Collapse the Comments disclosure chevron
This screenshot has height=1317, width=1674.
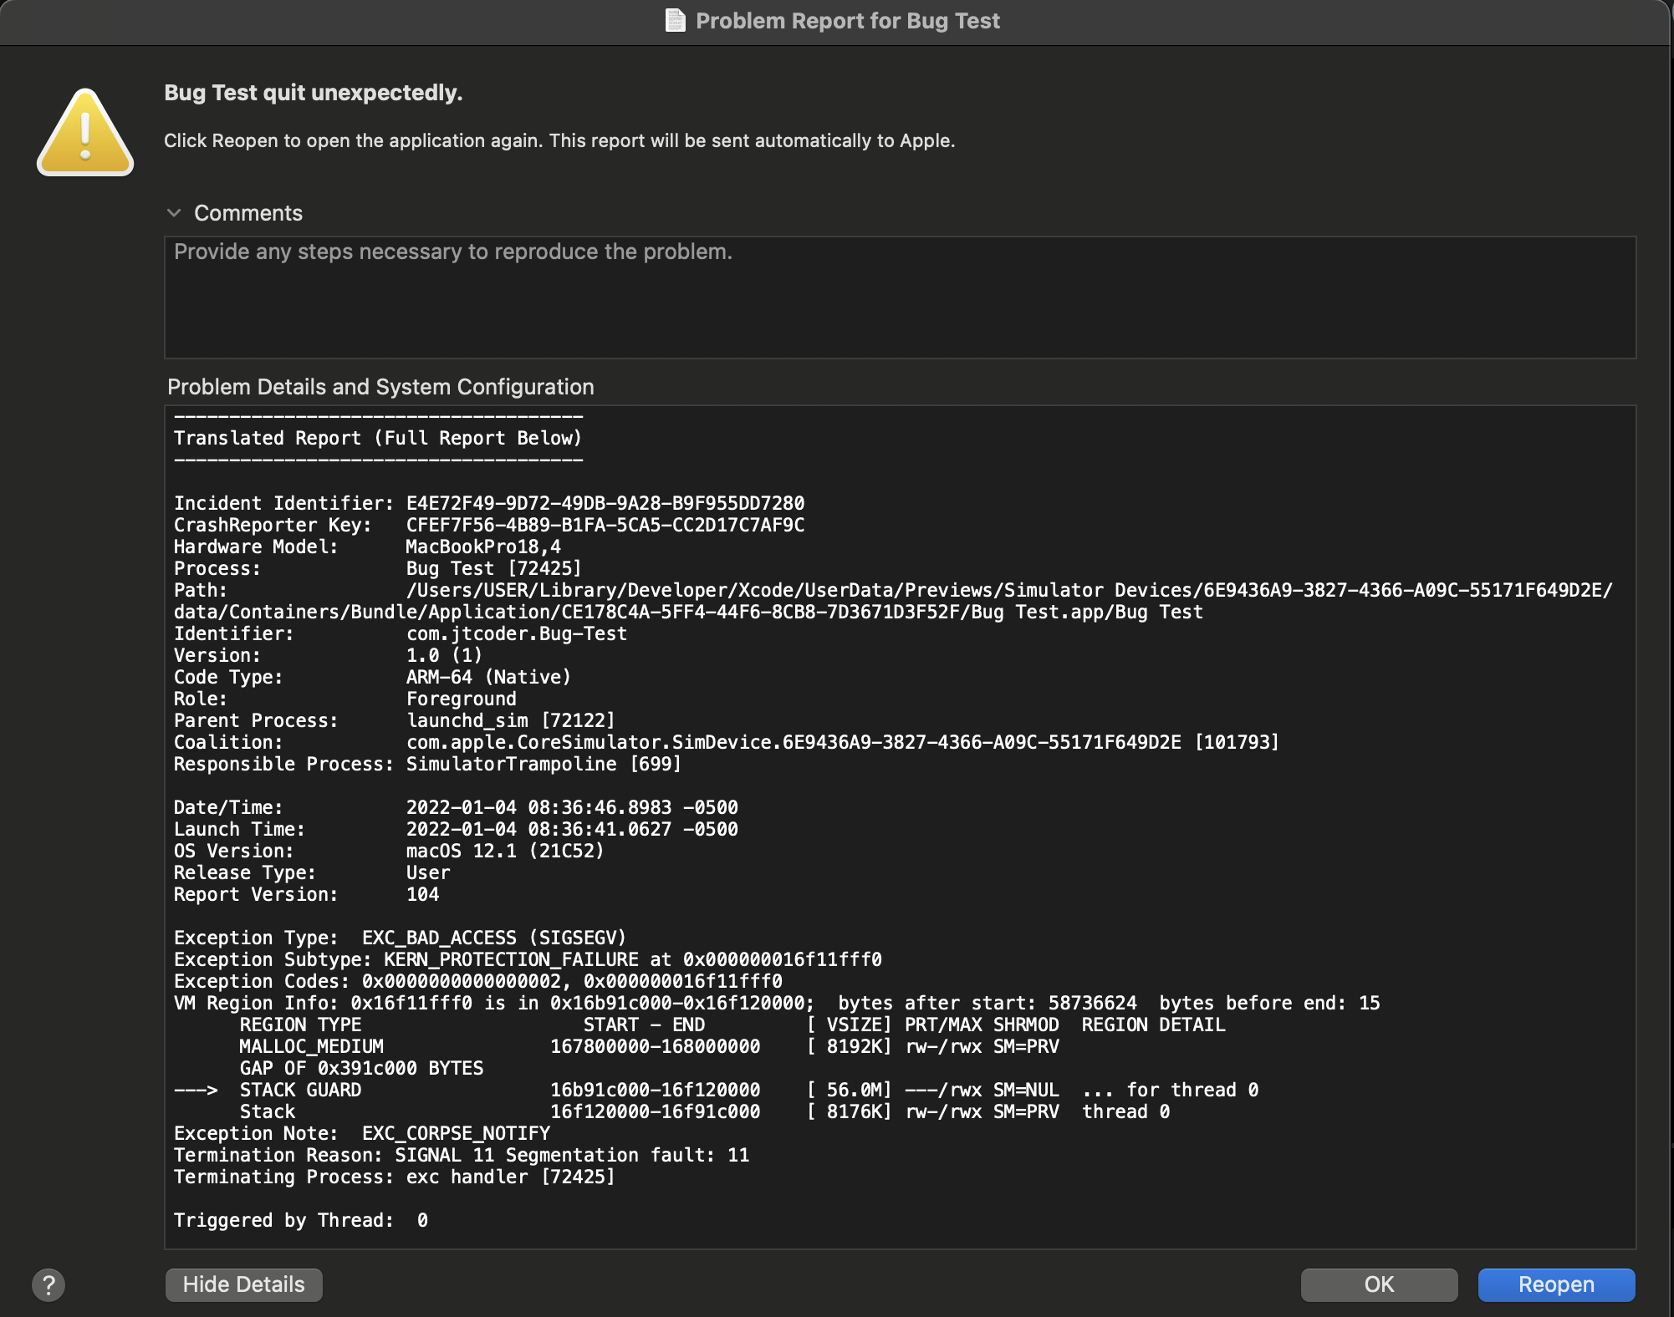pyautogui.click(x=174, y=213)
